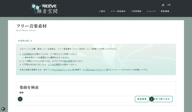Click the 楽曲を検索 section heading
The image size is (192, 112).
coord(29,87)
